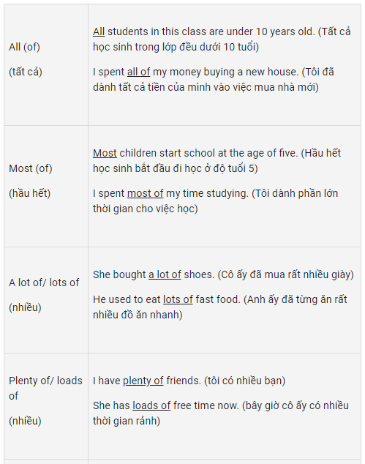The height and width of the screenshot is (464, 365).
Task: Click the sentence 'I have plenty of friends'
Action: click(x=147, y=381)
